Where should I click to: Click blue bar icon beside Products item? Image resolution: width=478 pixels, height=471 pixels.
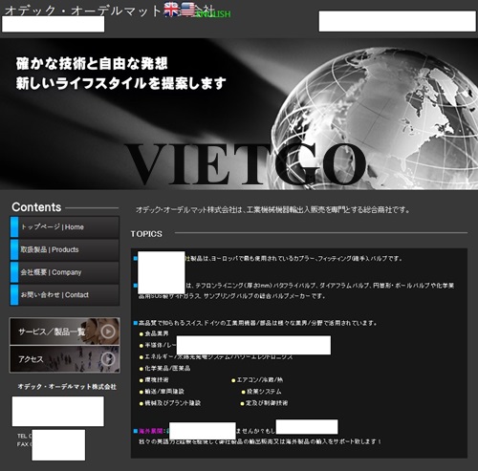point(14,249)
